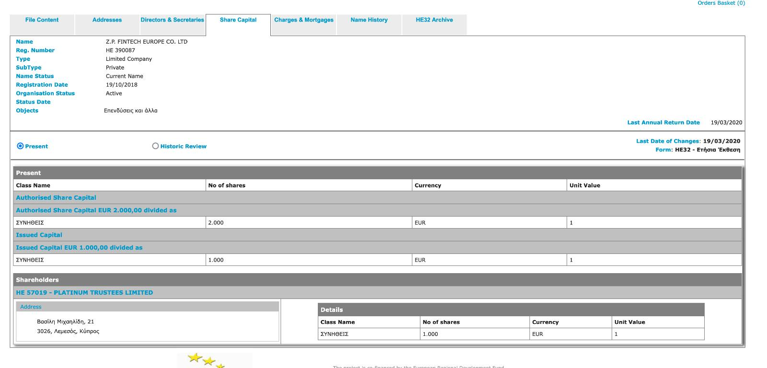Viewport: 767px width, 368px height.
Task: Select the Share Capital tab
Action: pos(238,20)
